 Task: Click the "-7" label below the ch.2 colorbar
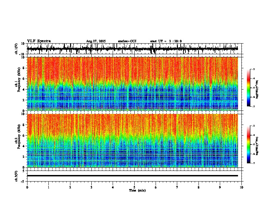253,163
